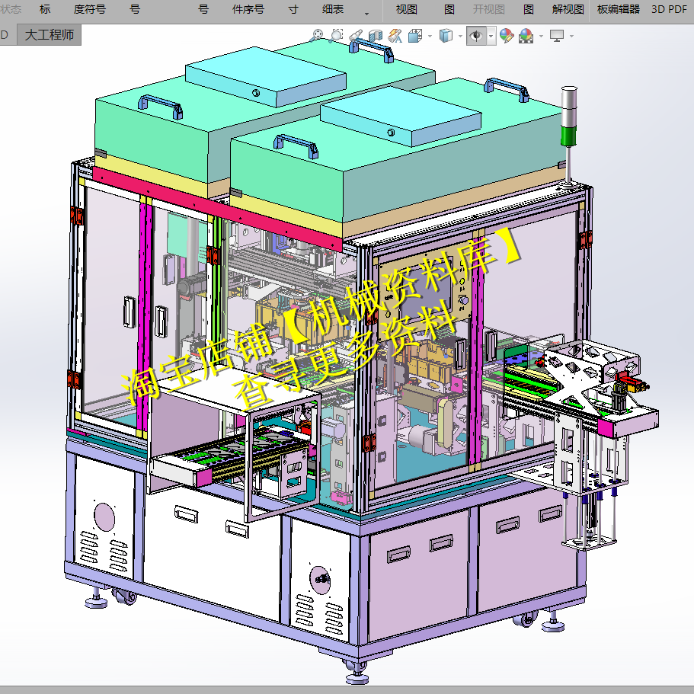Open the Hide/Show Items dropdown arrow

(491, 37)
